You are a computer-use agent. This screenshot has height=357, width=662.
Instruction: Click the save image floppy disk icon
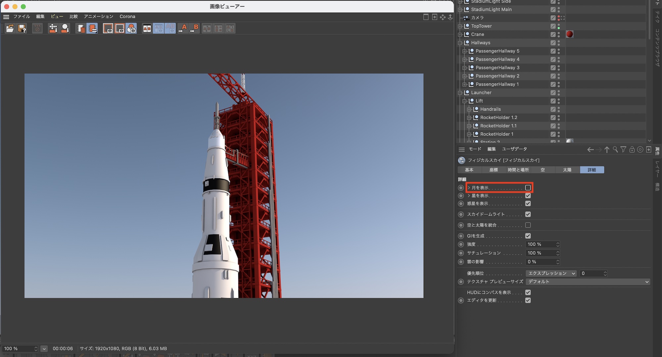(x=22, y=29)
